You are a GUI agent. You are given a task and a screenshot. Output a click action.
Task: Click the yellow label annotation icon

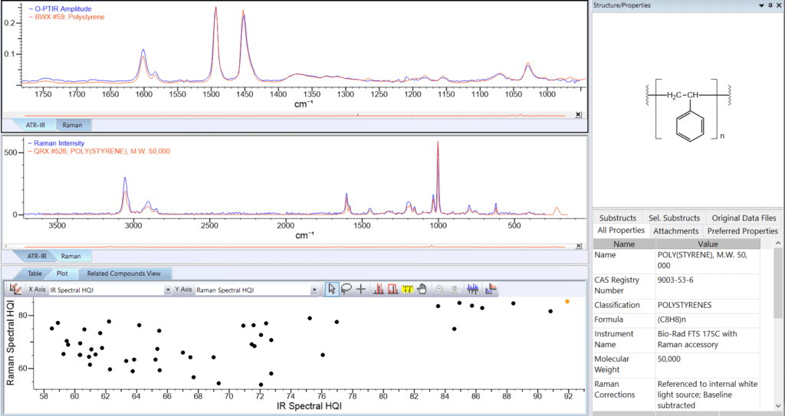click(x=408, y=289)
